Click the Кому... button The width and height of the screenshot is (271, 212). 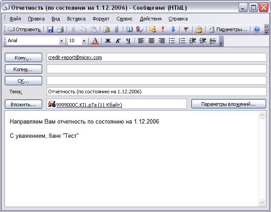point(24,58)
